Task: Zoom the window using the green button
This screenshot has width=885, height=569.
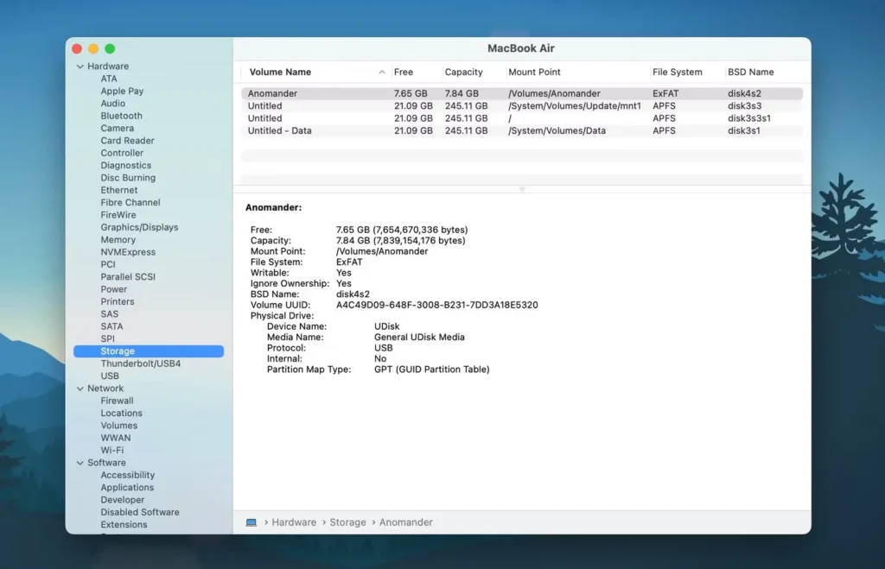Action: [110, 49]
